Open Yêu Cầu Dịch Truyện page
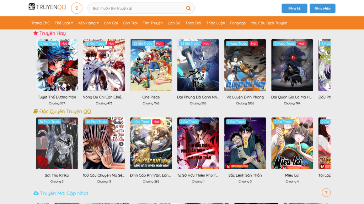Image resolution: width=364 pixels, height=204 pixels. [269, 23]
